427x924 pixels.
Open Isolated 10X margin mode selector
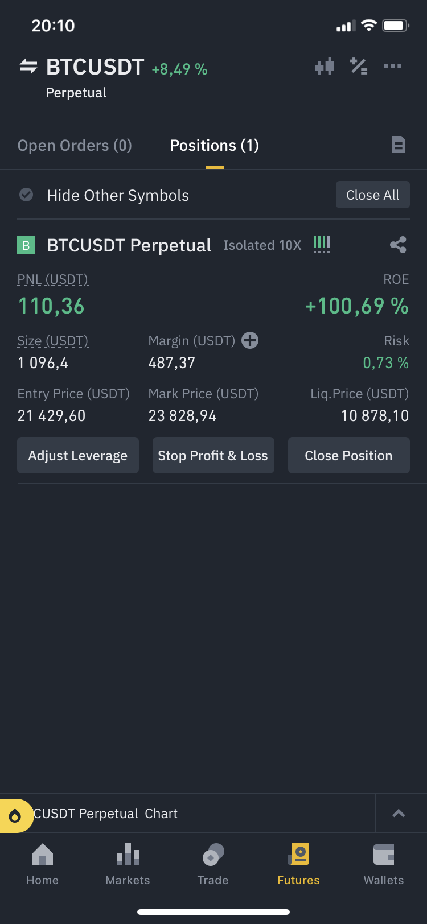(x=262, y=245)
